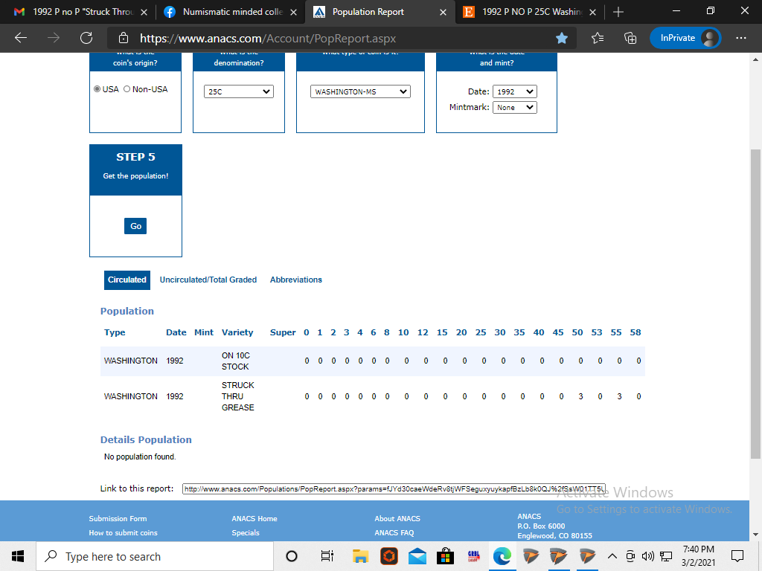The width and height of the screenshot is (762, 571).
Task: Click the report link text field
Action: (394, 489)
